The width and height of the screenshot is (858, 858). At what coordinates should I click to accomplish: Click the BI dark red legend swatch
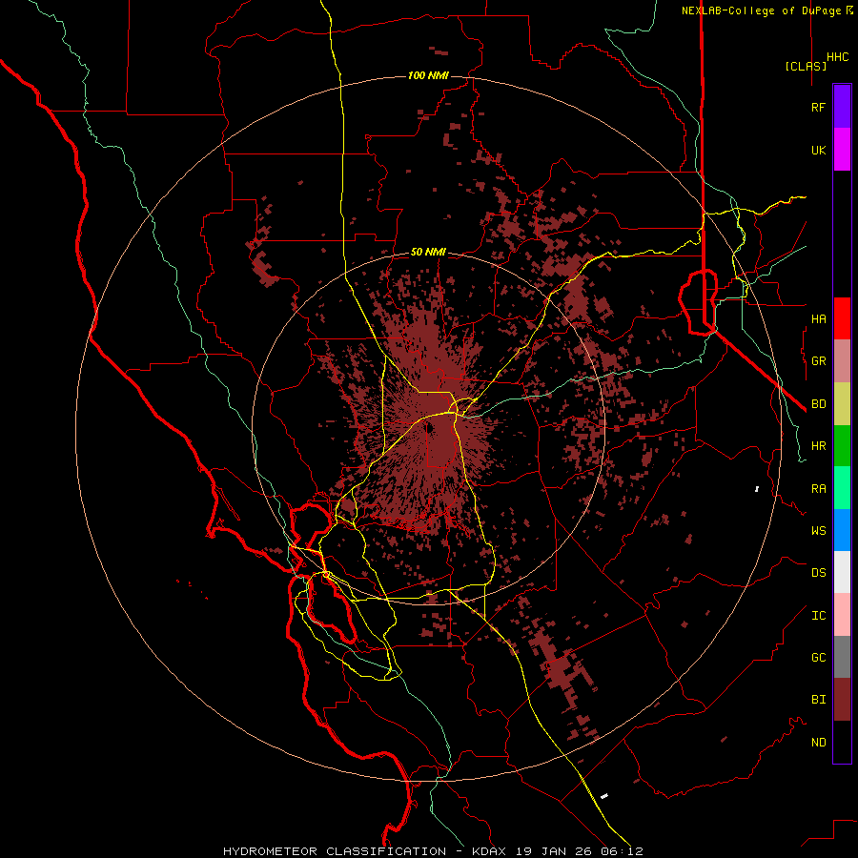pos(842,700)
